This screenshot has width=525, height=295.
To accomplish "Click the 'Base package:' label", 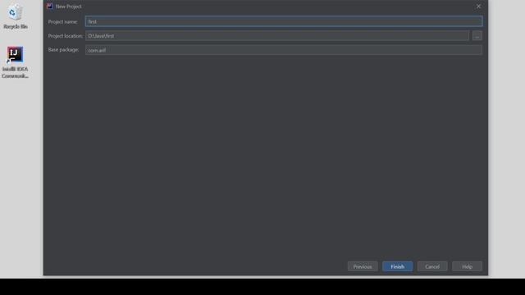I will pos(64,49).
